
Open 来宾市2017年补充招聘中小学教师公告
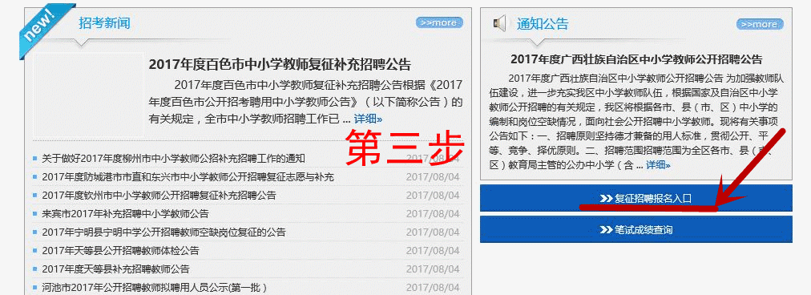125,214
